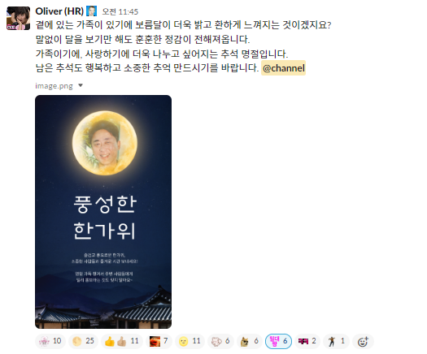Open Oliver (HR) sender name profile
Image resolution: width=427 pixels, height=354 pixels.
coord(59,11)
